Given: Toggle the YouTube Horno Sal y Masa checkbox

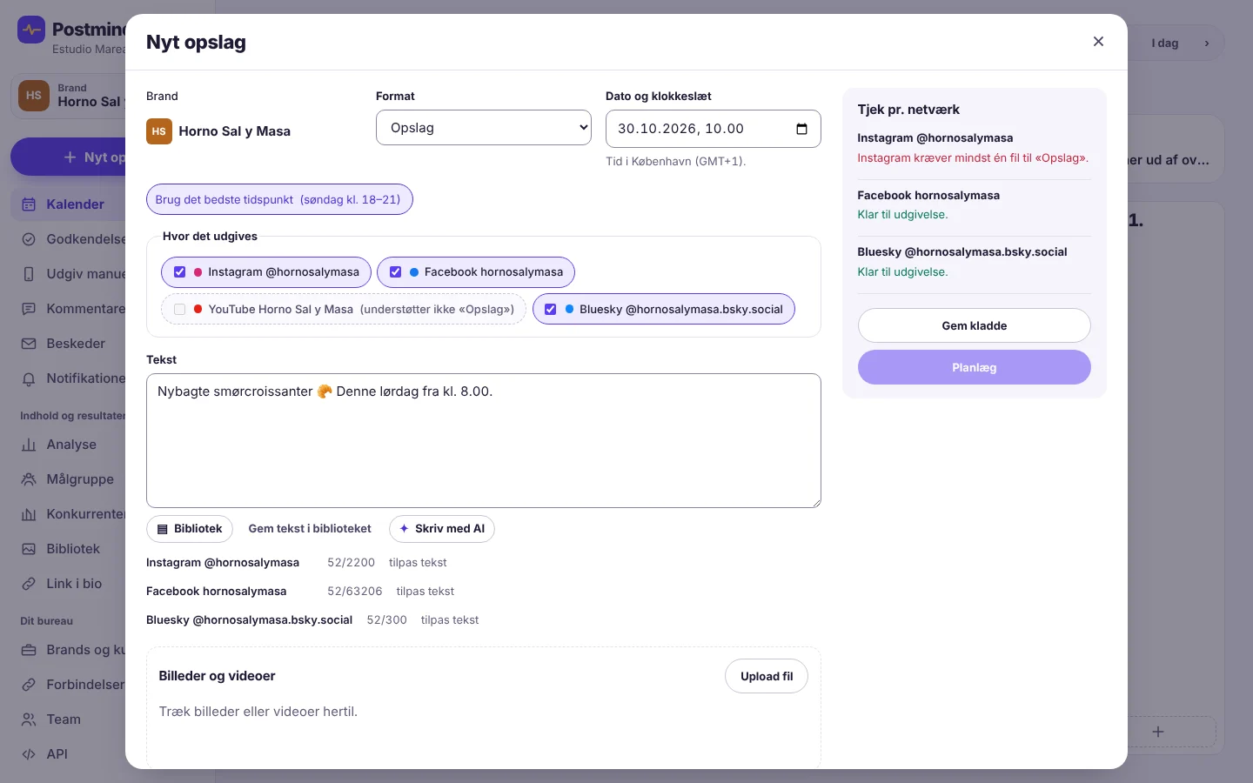Looking at the screenshot, I should pos(180,309).
